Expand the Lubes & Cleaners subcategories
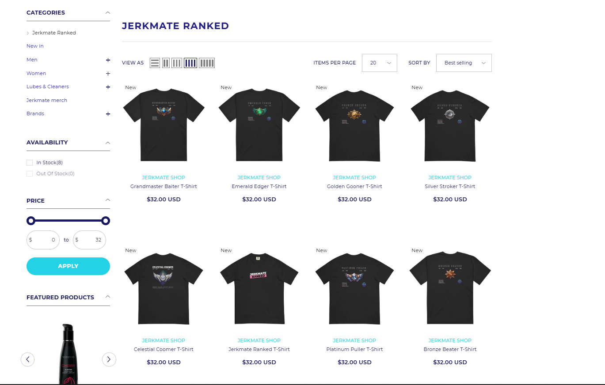605x385 pixels. [108, 87]
